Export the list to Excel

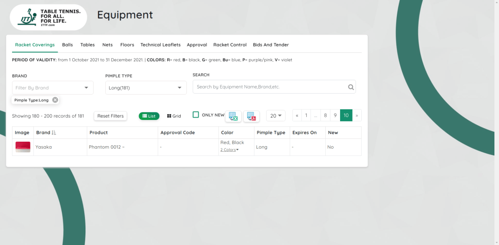(x=233, y=116)
